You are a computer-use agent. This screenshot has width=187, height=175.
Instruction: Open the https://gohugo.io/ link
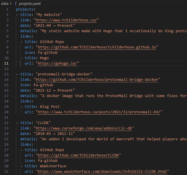click(x=57, y=63)
